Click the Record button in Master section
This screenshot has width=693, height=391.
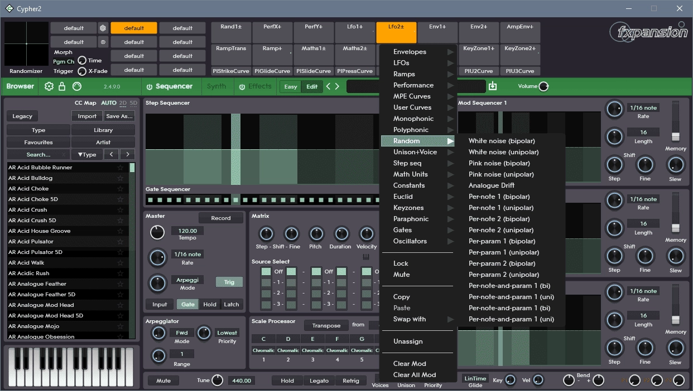coord(221,218)
